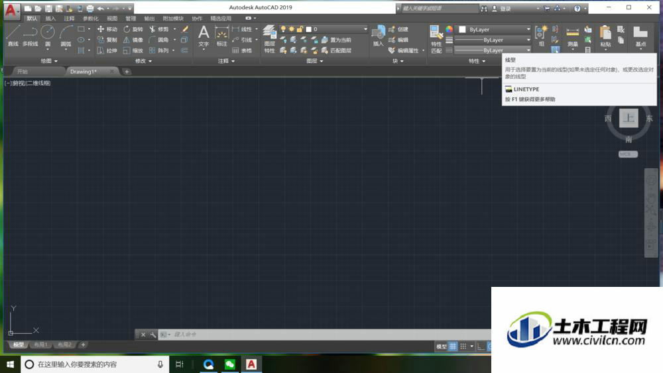Viewport: 663px width, 373px height.
Task: Toggle ortho mode in status bar
Action: 481,346
